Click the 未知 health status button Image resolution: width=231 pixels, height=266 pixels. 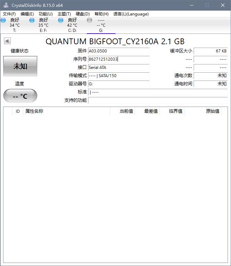click(20, 66)
